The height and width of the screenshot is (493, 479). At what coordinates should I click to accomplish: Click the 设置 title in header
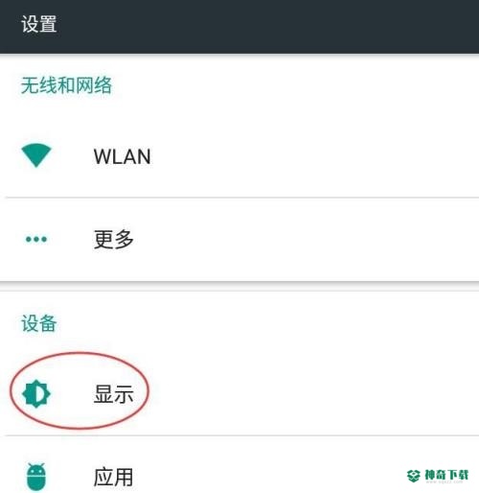point(39,24)
